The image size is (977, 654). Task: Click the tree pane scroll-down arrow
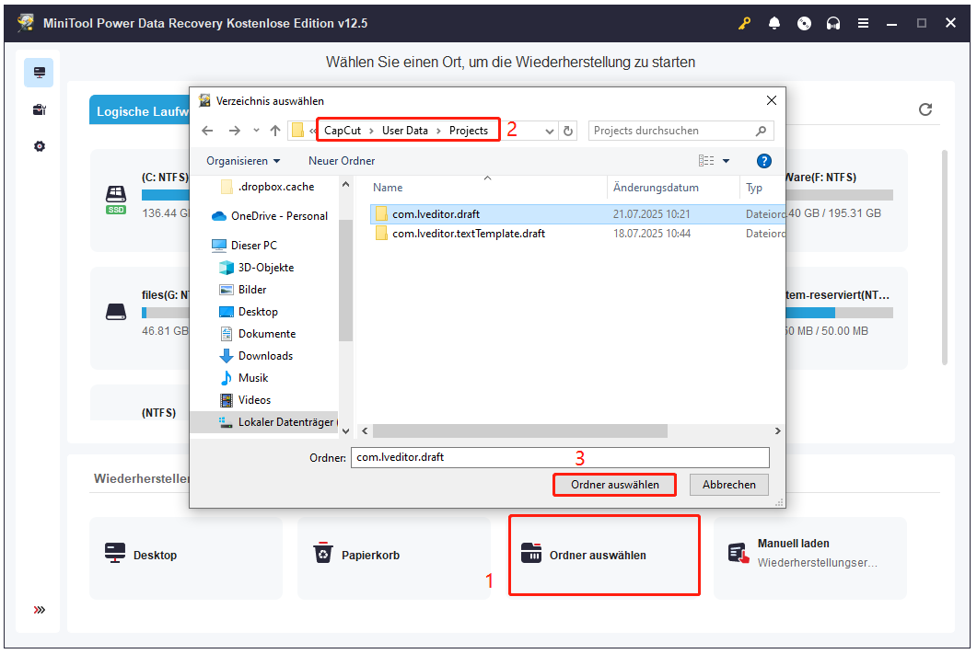click(346, 431)
